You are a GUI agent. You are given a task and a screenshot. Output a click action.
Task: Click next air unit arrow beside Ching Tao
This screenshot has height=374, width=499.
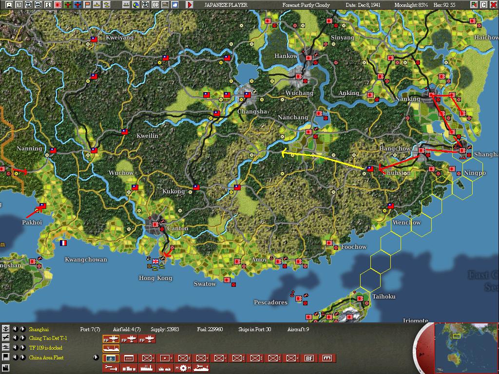pyautogui.click(x=23, y=338)
